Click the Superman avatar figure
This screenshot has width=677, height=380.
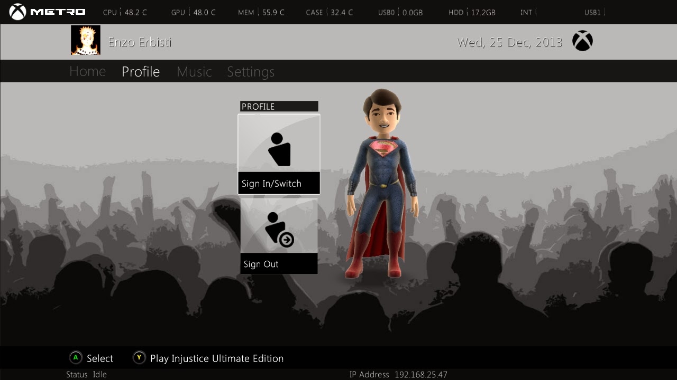coord(382,184)
